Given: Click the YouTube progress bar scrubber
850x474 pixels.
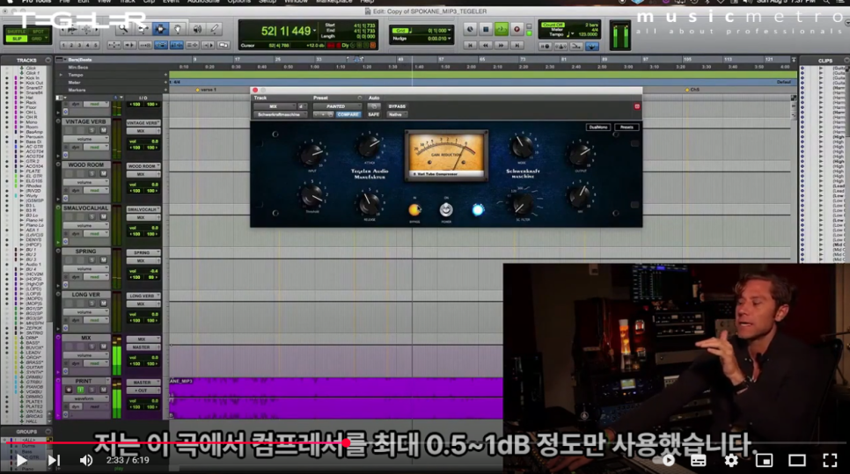Looking at the screenshot, I should [346, 442].
